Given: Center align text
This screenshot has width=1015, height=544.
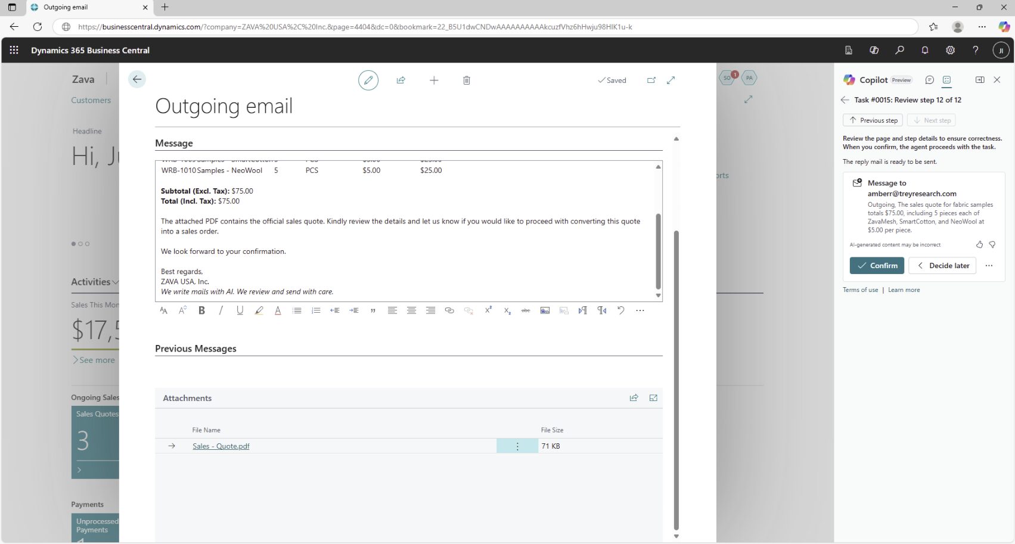Looking at the screenshot, I should 411,310.
